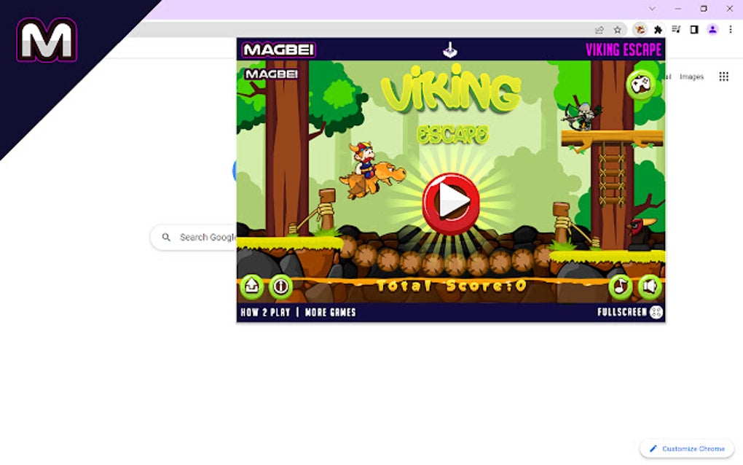This screenshot has width=743, height=465.
Task: Start the game with the red play button
Action: [451, 204]
